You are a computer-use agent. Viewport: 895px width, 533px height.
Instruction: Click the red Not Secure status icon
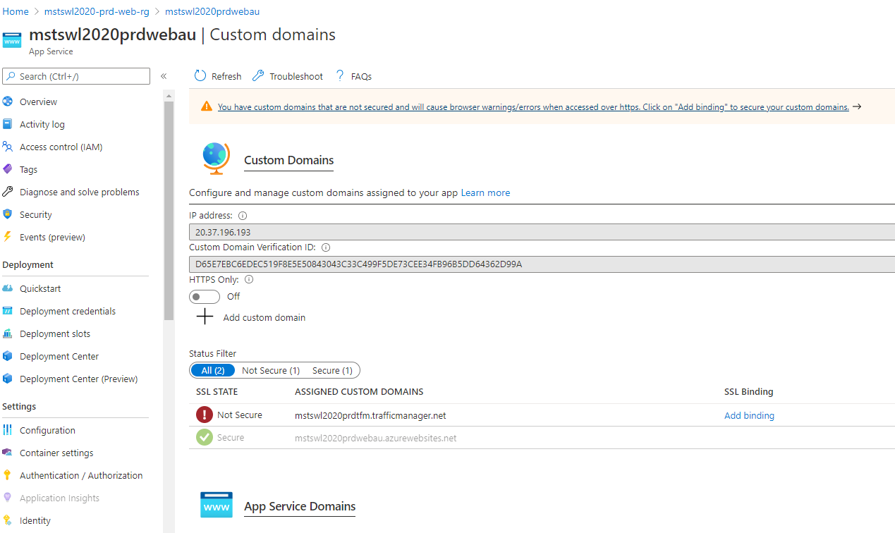click(x=205, y=415)
